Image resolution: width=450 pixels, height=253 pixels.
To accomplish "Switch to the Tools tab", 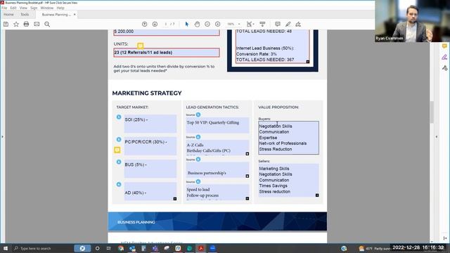I will tap(25, 14).
